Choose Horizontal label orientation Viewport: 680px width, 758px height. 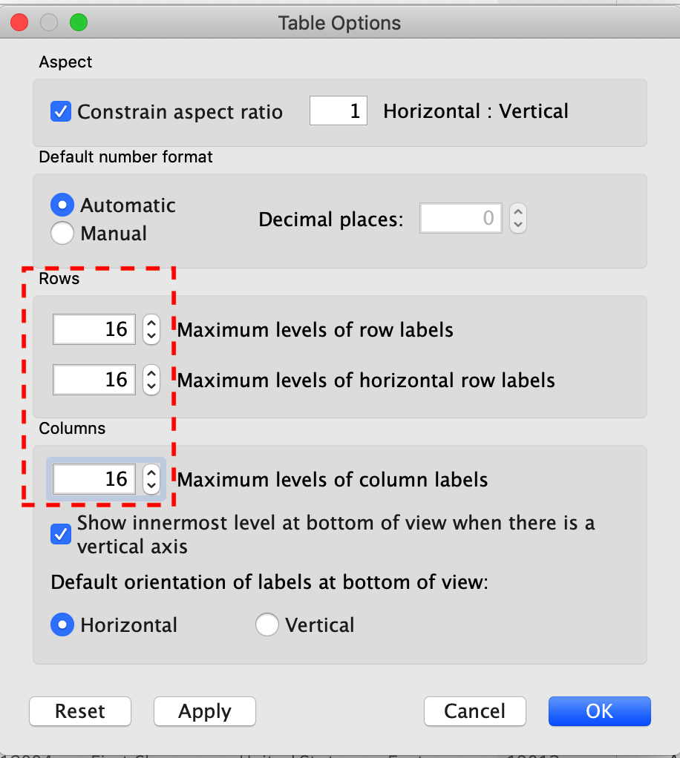point(62,625)
